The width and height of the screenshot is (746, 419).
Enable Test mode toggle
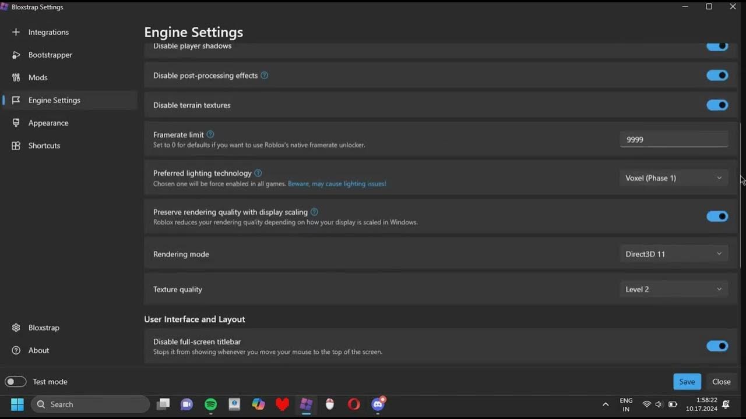(16, 382)
